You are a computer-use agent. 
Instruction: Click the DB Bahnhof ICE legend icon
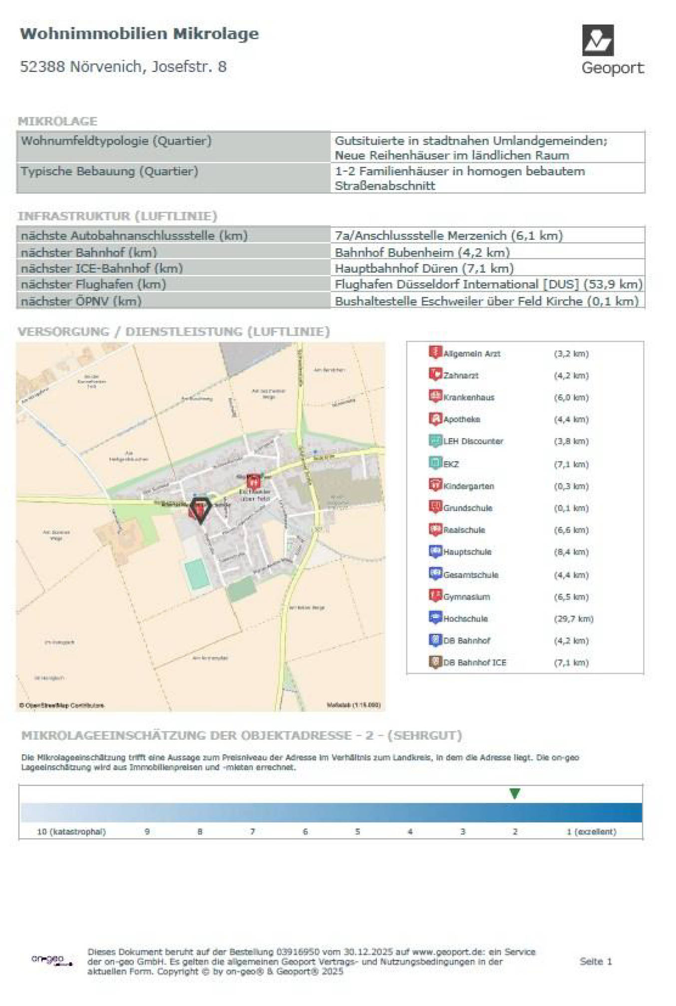pyautogui.click(x=435, y=661)
